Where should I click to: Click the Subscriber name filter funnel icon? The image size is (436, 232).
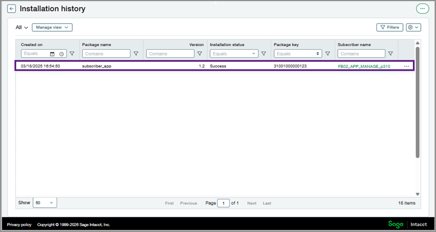click(x=390, y=54)
